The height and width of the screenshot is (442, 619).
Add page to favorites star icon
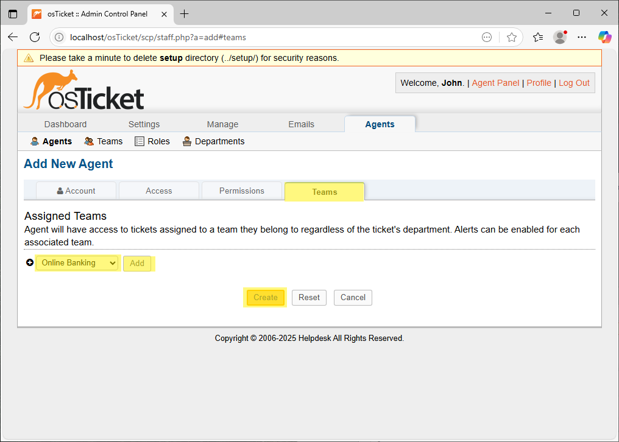pos(512,37)
